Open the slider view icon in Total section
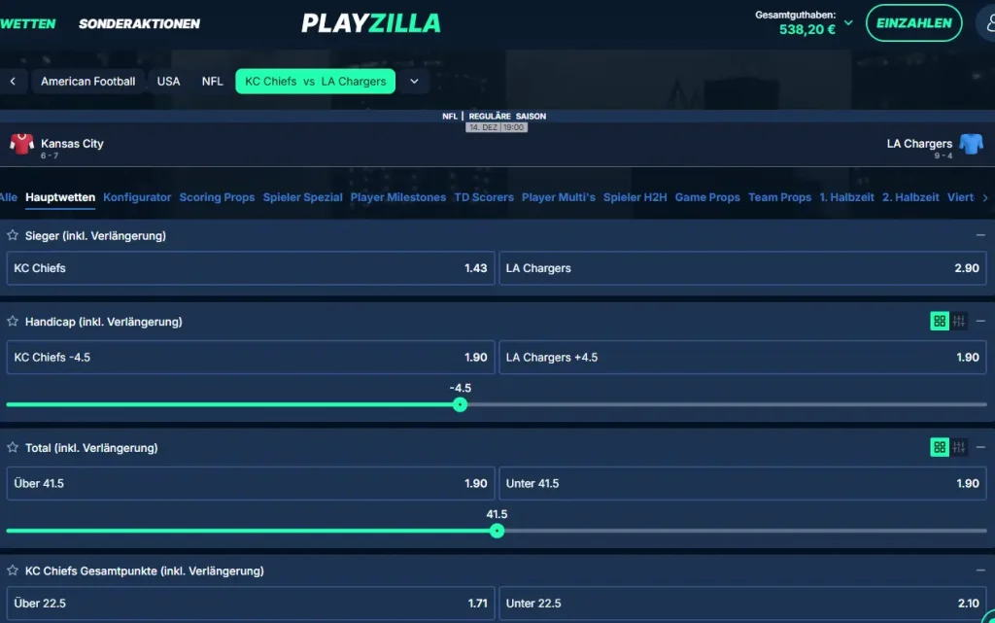Image resolution: width=995 pixels, height=623 pixels. [958, 447]
